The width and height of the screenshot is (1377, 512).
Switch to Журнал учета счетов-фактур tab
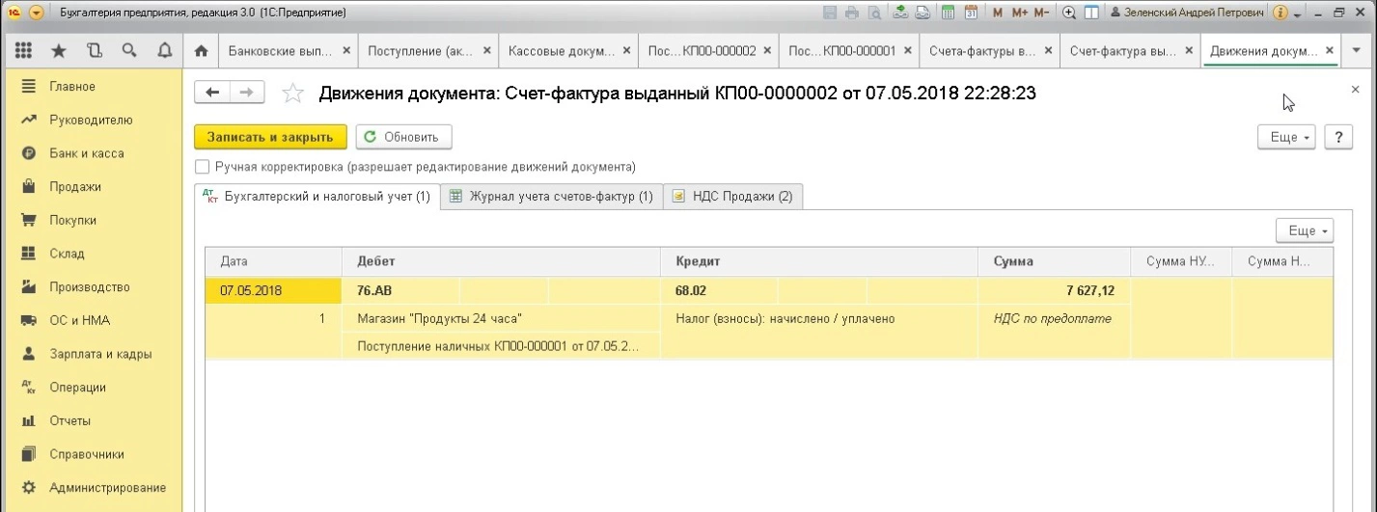point(551,197)
